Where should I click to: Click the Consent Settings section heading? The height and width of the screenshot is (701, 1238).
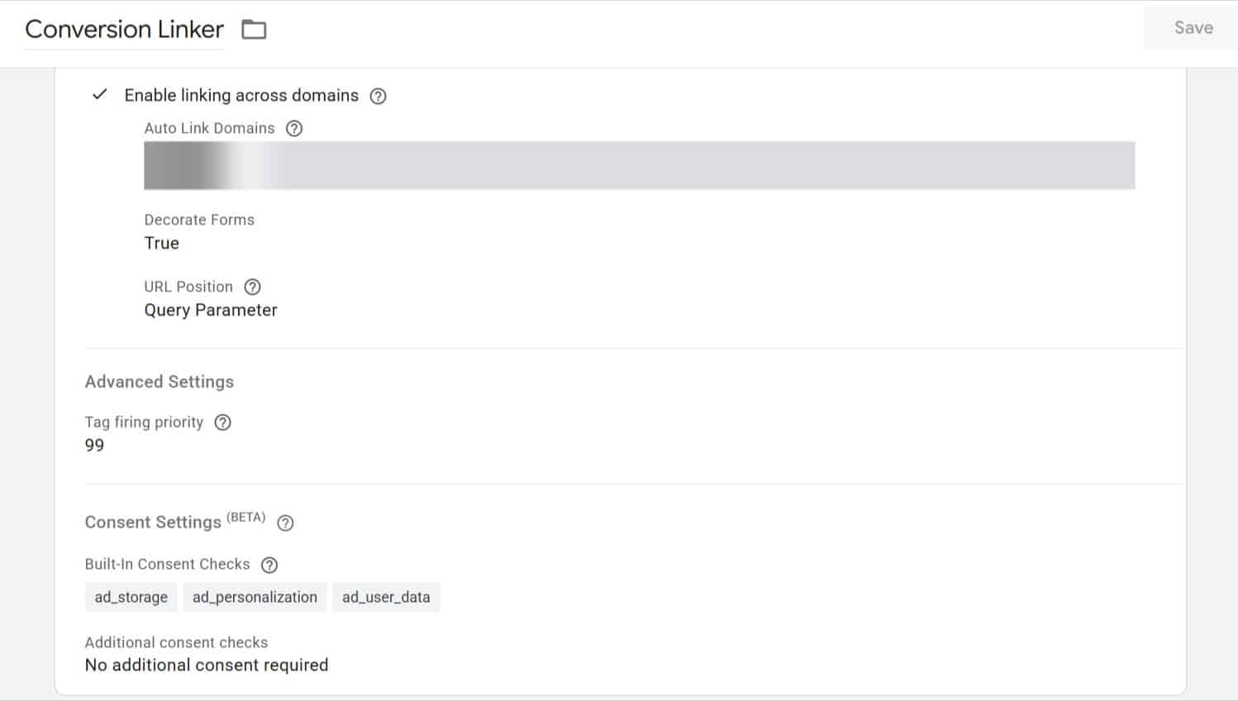tap(153, 523)
